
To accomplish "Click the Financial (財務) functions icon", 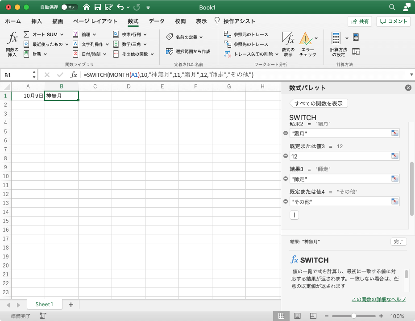I will [x=26, y=54].
